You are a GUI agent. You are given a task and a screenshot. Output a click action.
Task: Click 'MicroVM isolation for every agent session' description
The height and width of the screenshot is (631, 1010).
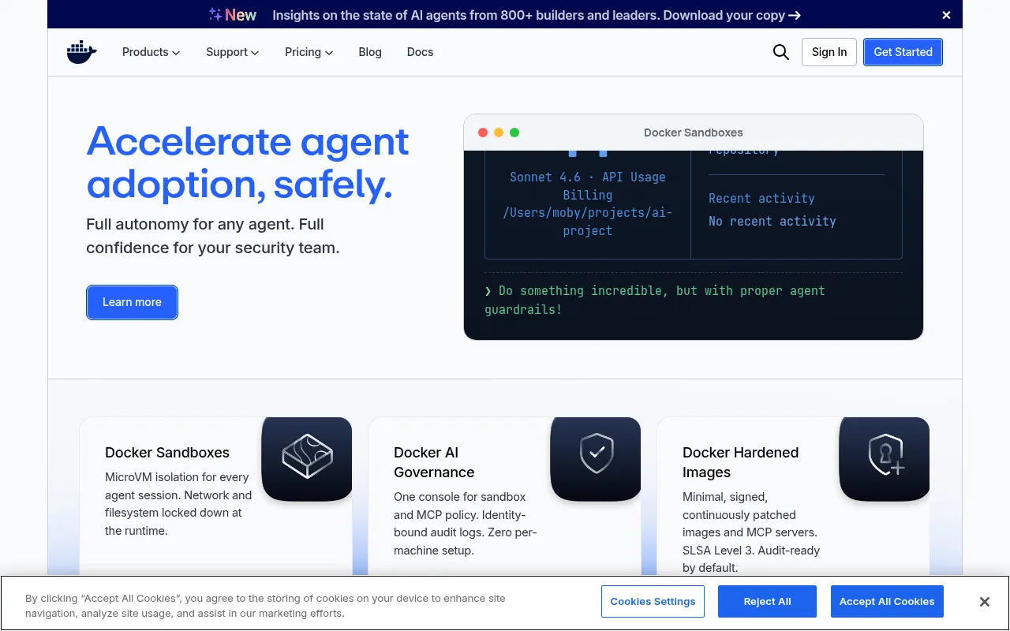[178, 504]
